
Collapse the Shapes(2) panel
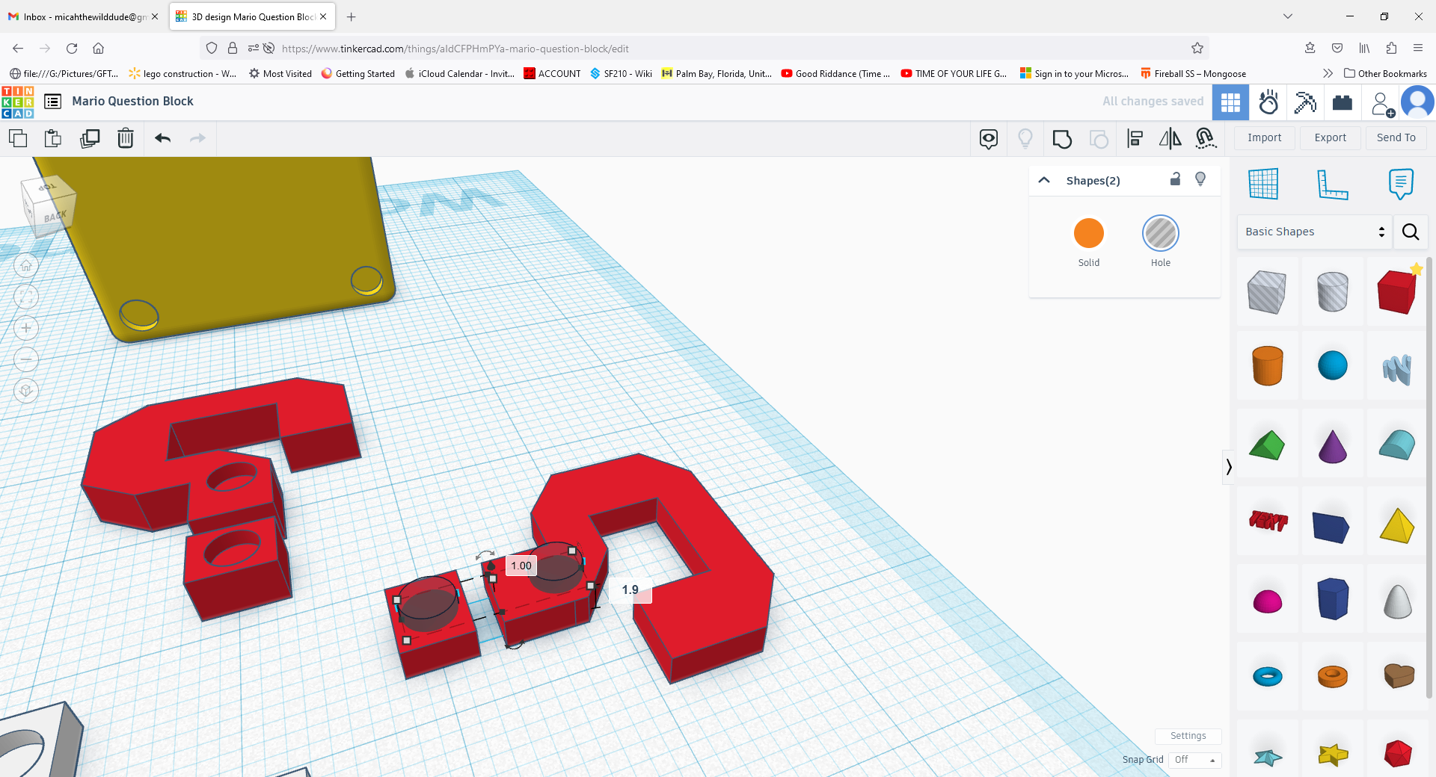pos(1044,180)
